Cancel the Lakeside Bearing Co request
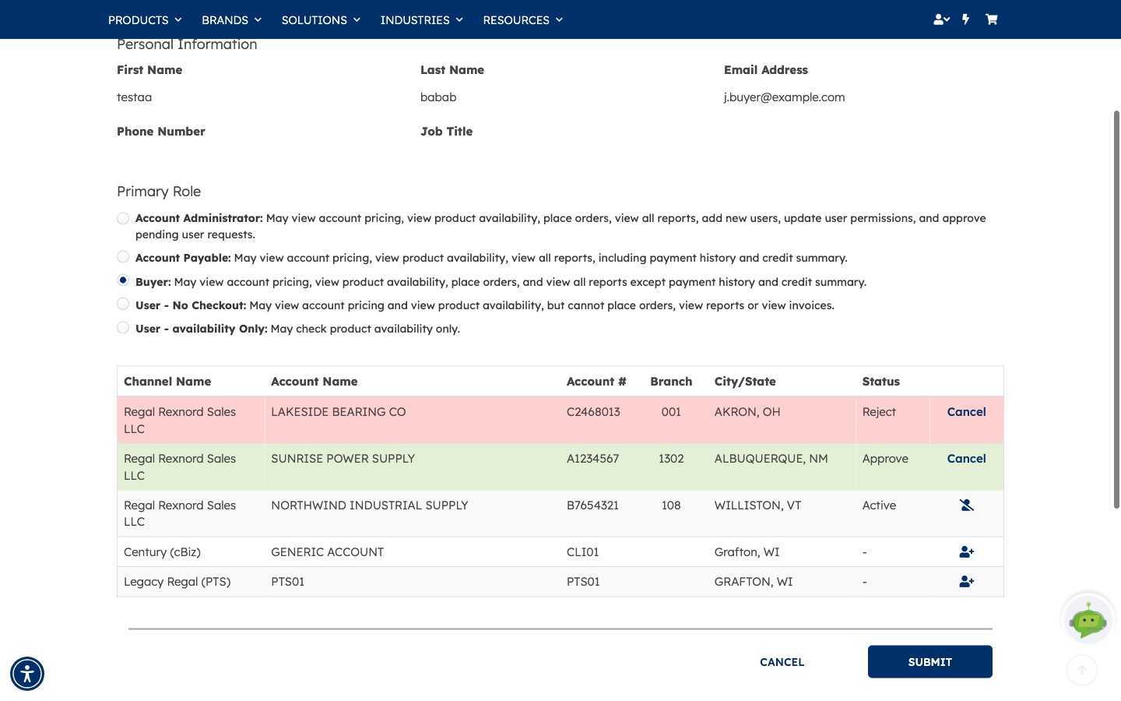Image resolution: width=1121 pixels, height=701 pixels. tap(966, 412)
